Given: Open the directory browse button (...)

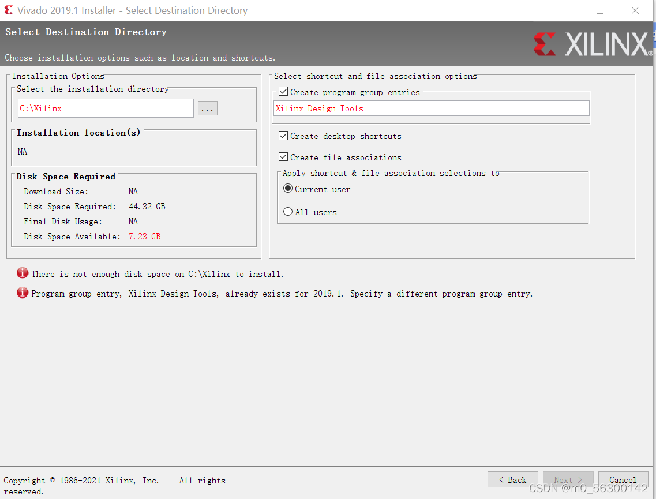Looking at the screenshot, I should click(207, 108).
